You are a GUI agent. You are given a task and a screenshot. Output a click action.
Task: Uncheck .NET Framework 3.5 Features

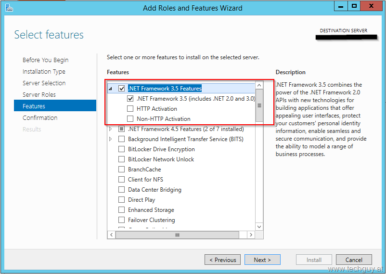point(122,89)
